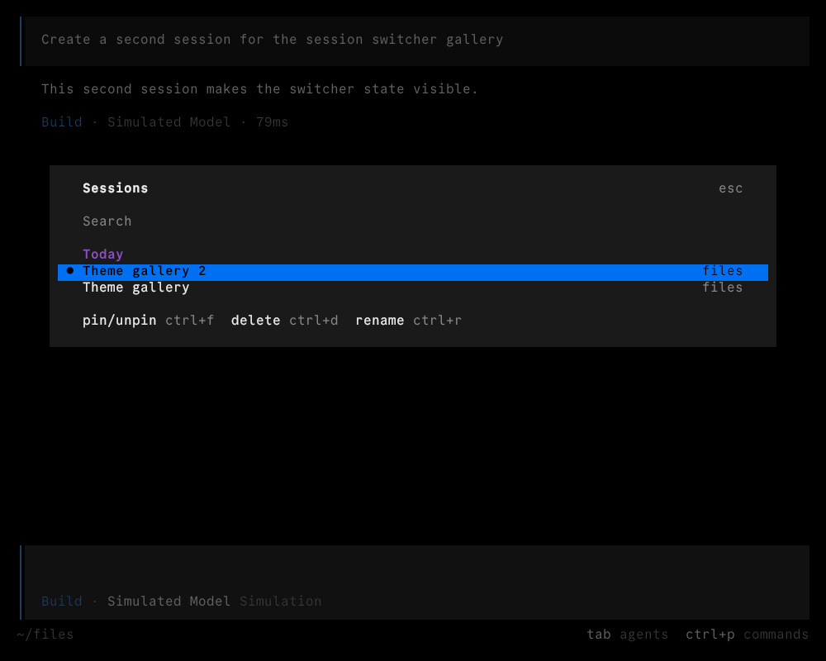Click the pin/unpin shortcut label
Image resolution: width=826 pixels, height=661 pixels.
click(x=148, y=321)
